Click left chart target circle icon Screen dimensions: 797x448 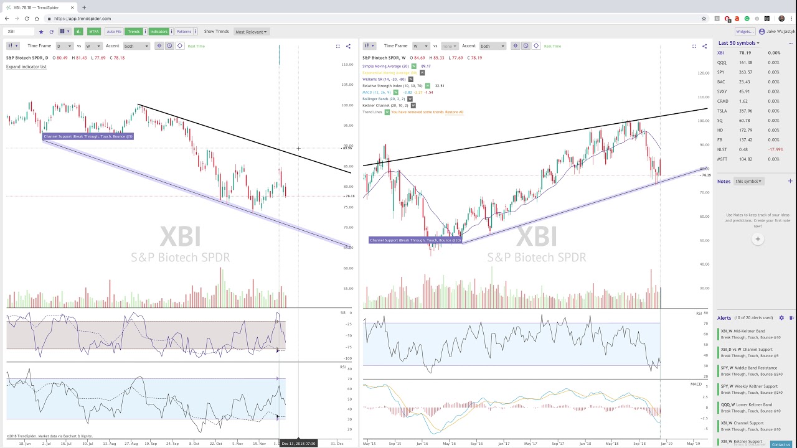point(180,45)
